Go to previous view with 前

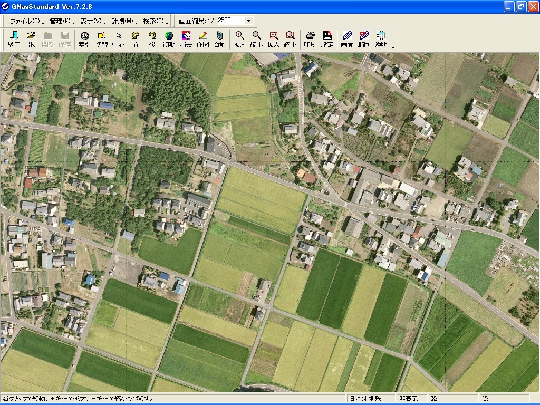(x=136, y=40)
